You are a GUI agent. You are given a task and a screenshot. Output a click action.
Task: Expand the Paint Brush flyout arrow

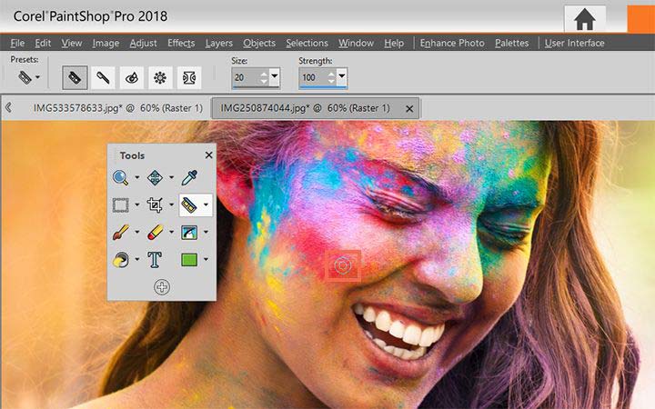137,232
